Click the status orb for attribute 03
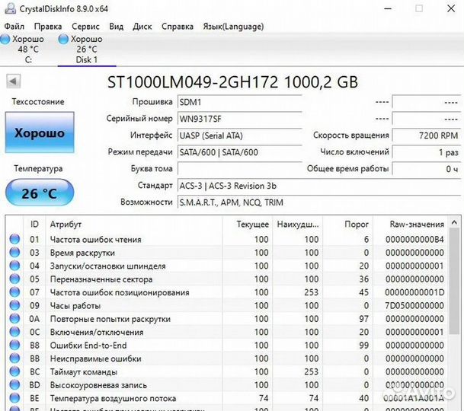Image resolution: width=464 pixels, height=411 pixels. point(14,252)
